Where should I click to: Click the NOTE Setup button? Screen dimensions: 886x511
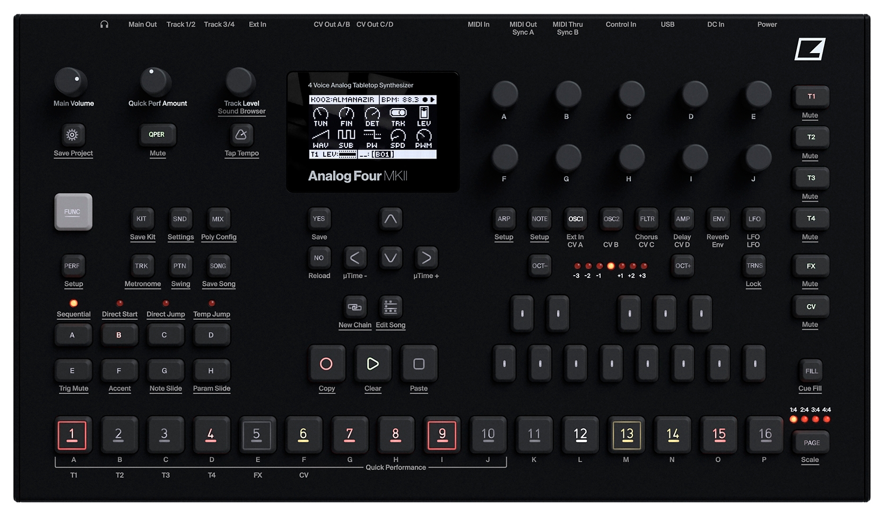(540, 218)
